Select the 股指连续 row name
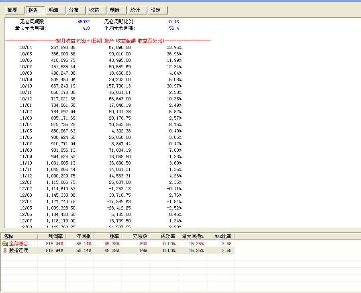 point(18,250)
